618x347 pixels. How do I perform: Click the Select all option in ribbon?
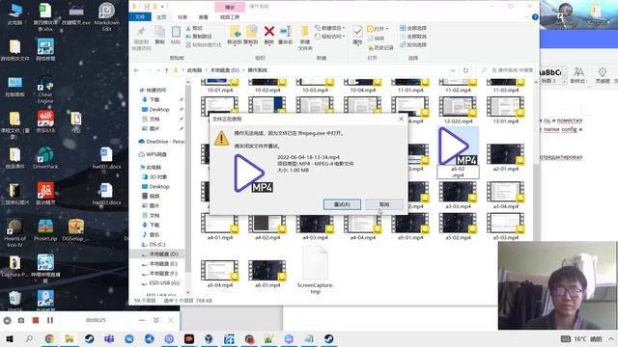click(x=413, y=28)
